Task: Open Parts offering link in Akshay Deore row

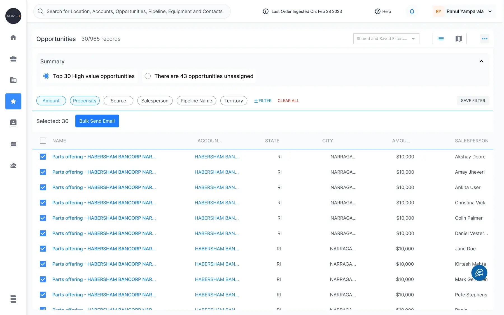Action: pyautogui.click(x=104, y=157)
